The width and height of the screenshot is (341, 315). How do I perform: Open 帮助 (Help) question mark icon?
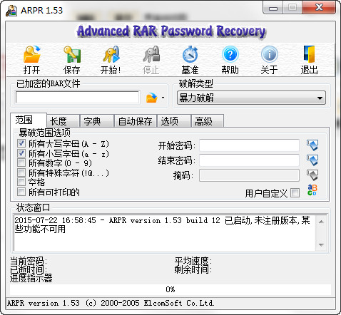click(x=230, y=54)
